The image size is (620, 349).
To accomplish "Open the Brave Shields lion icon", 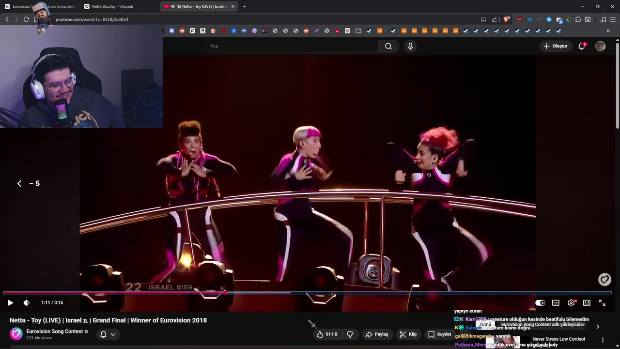I will click(506, 19).
